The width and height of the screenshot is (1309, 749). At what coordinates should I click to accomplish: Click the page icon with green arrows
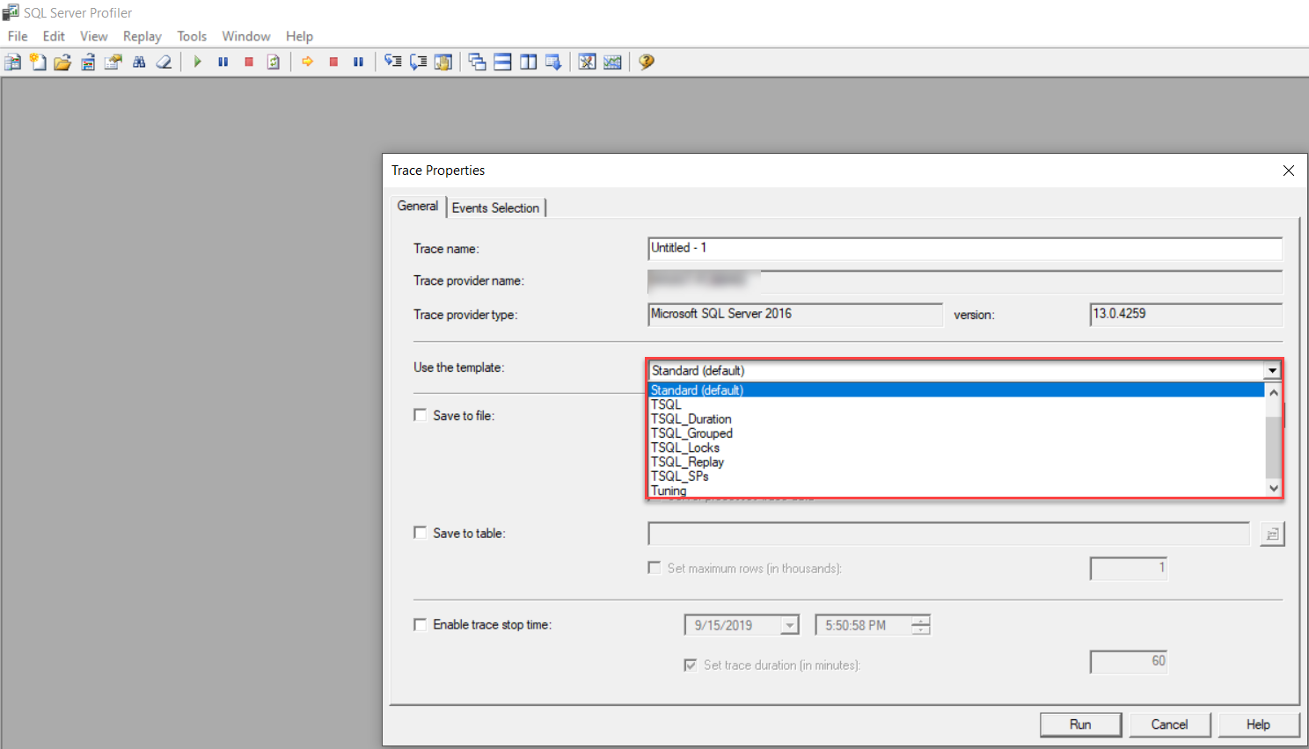coord(274,62)
